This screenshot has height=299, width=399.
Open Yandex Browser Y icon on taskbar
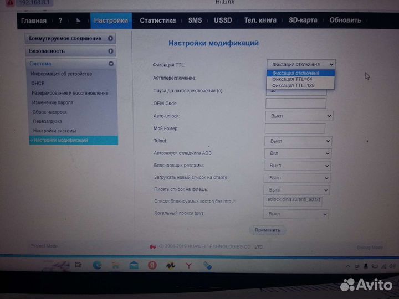coord(189,266)
